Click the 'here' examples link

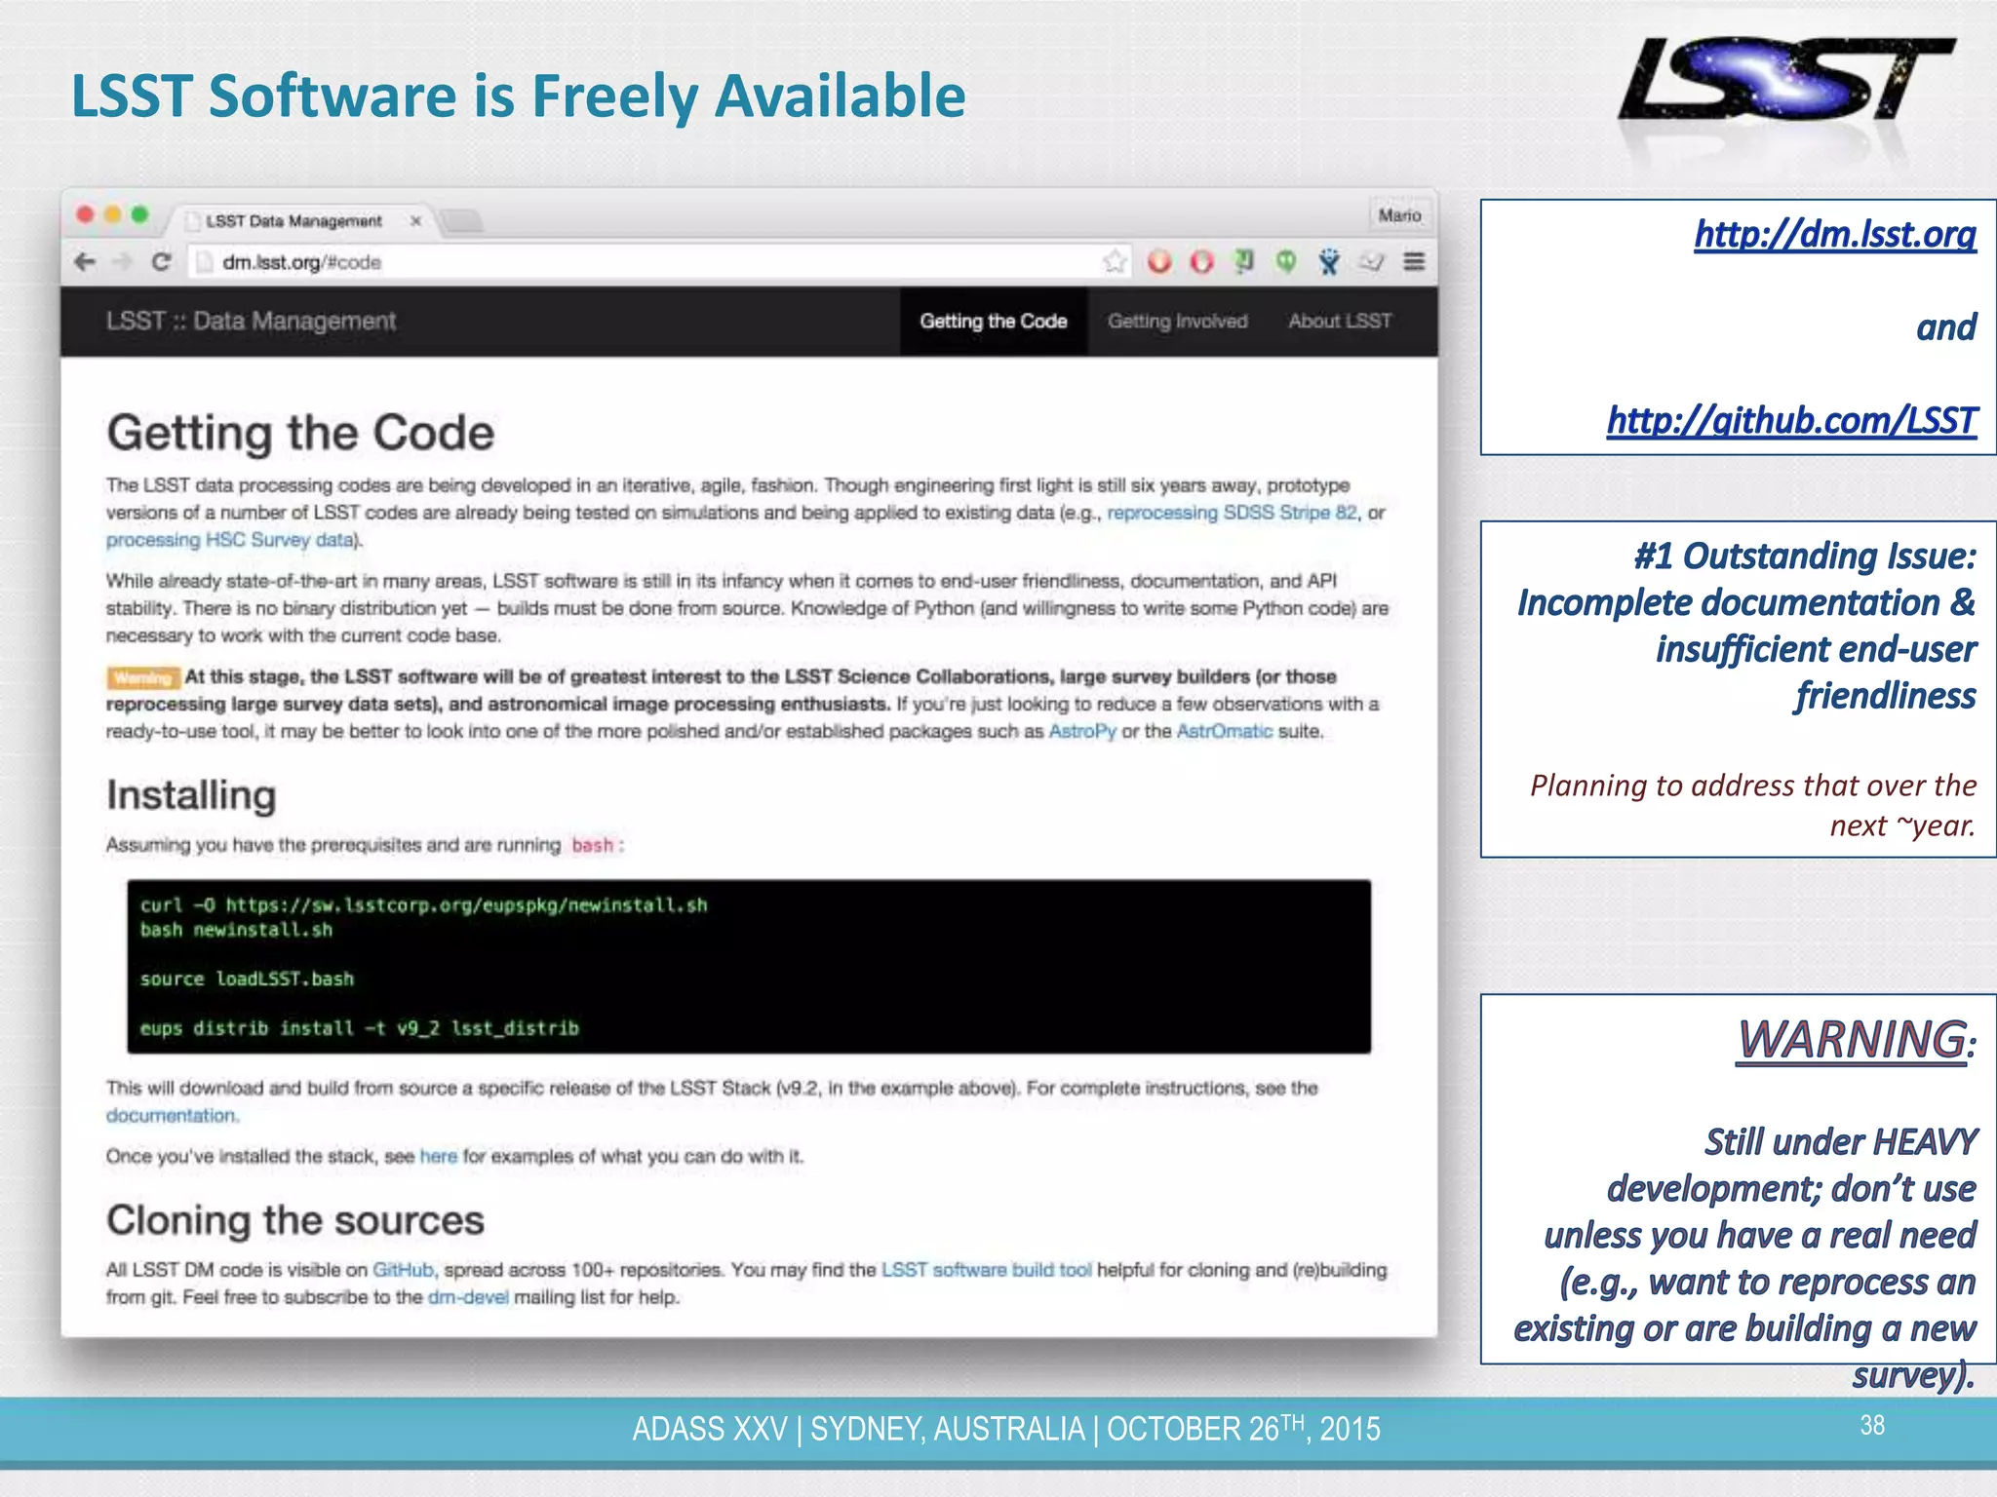pyautogui.click(x=438, y=1156)
